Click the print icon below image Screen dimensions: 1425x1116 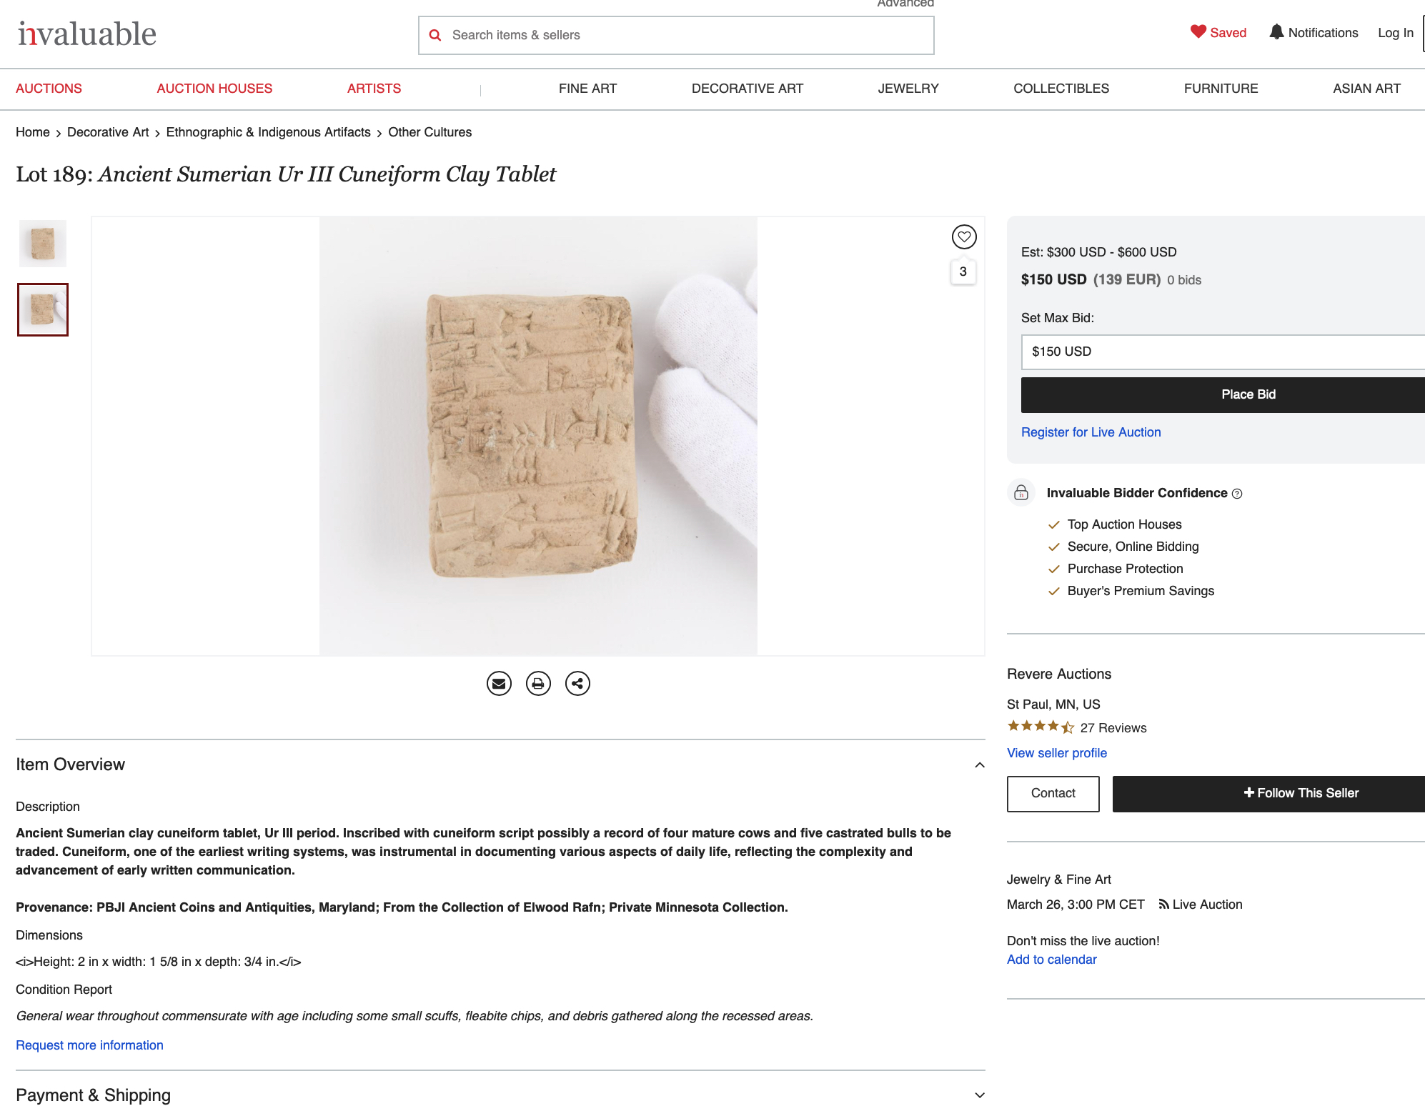point(538,684)
